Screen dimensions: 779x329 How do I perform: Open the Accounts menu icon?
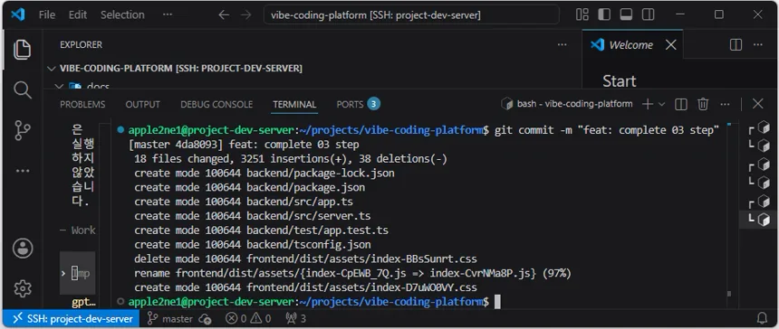click(23, 249)
